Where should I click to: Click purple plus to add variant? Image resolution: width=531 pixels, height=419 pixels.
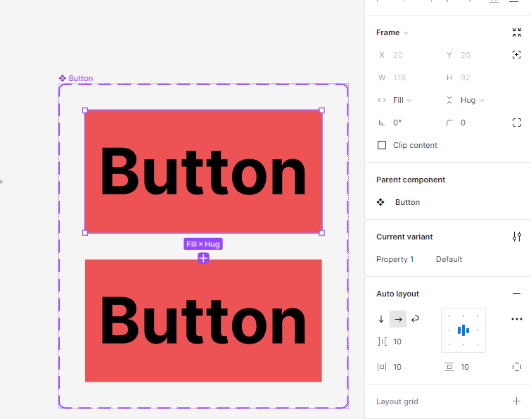tap(203, 258)
